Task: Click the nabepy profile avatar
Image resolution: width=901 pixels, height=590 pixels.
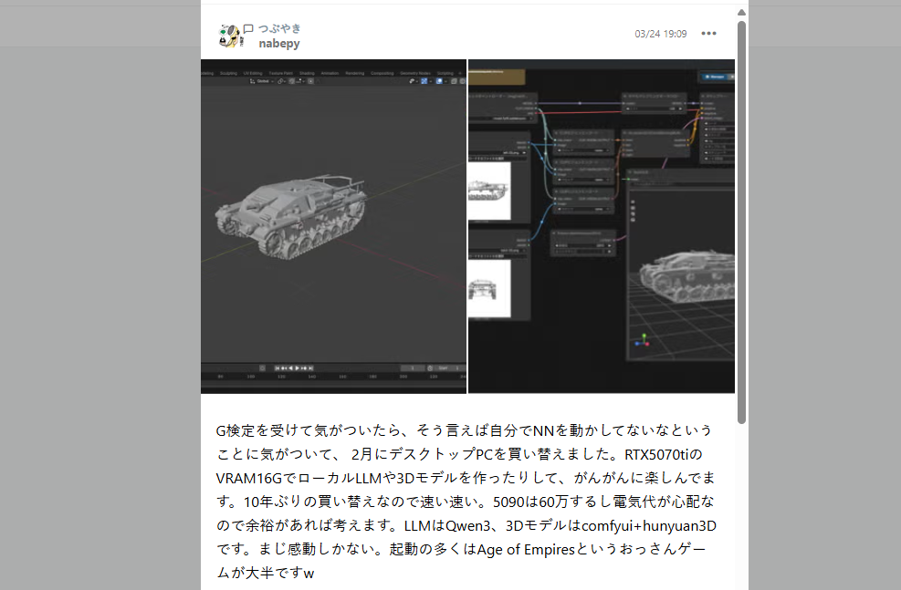Action: 231,36
